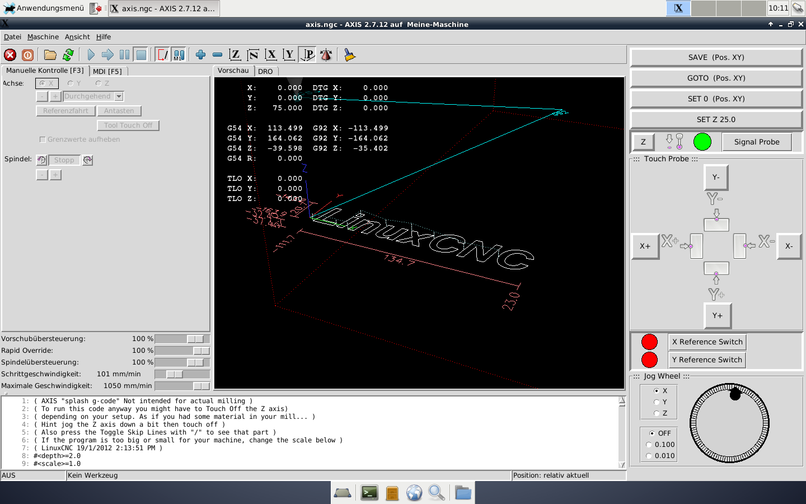Click the SAVE (Pos. XY) button

[716, 57]
